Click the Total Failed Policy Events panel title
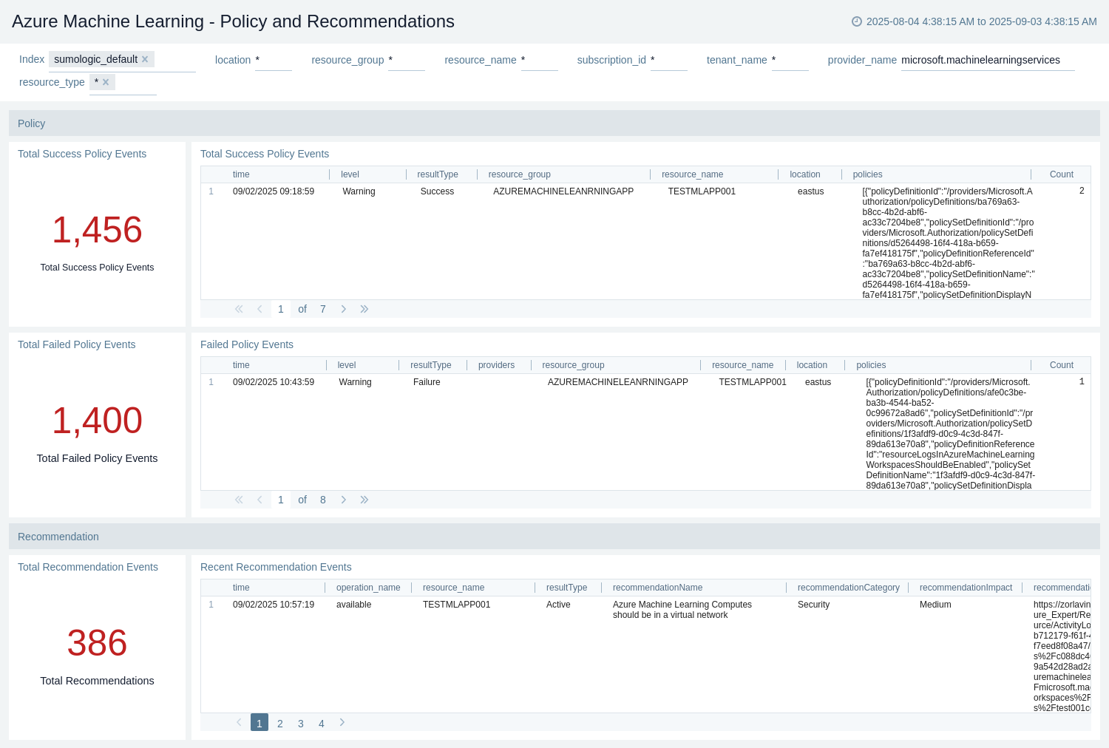 [x=77, y=344]
